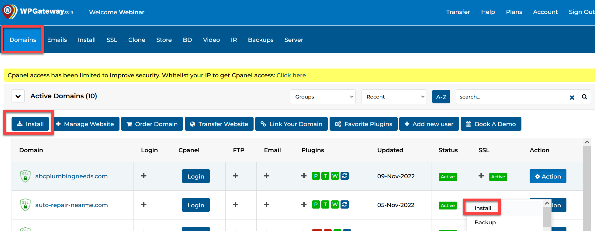Click the search magnifier icon button

pos(584,97)
